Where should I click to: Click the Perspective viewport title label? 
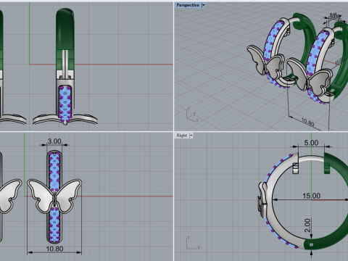pyautogui.click(x=188, y=5)
